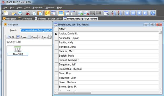Click the Look in path field
This screenshot has width=164, height=96.
point(36,30)
